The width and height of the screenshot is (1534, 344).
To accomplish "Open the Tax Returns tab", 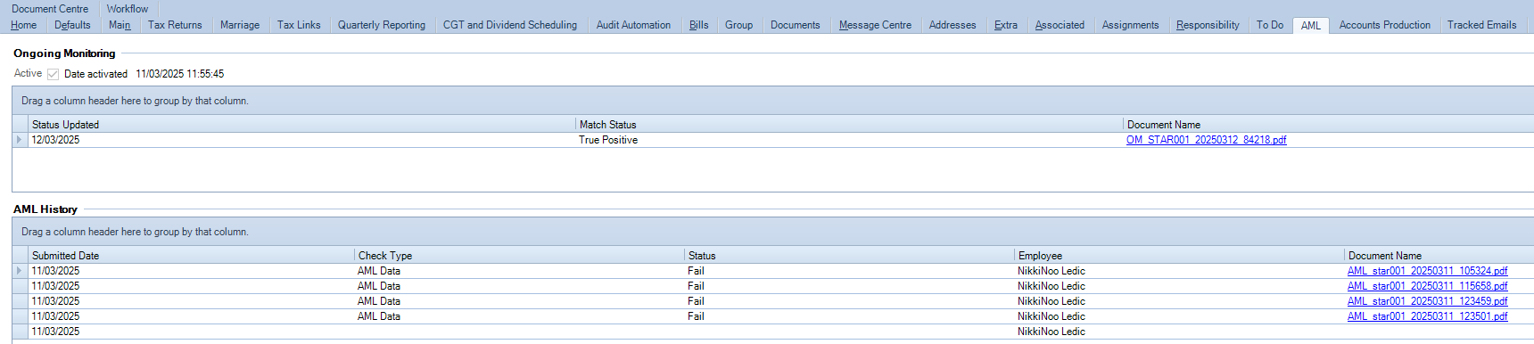I will (175, 25).
